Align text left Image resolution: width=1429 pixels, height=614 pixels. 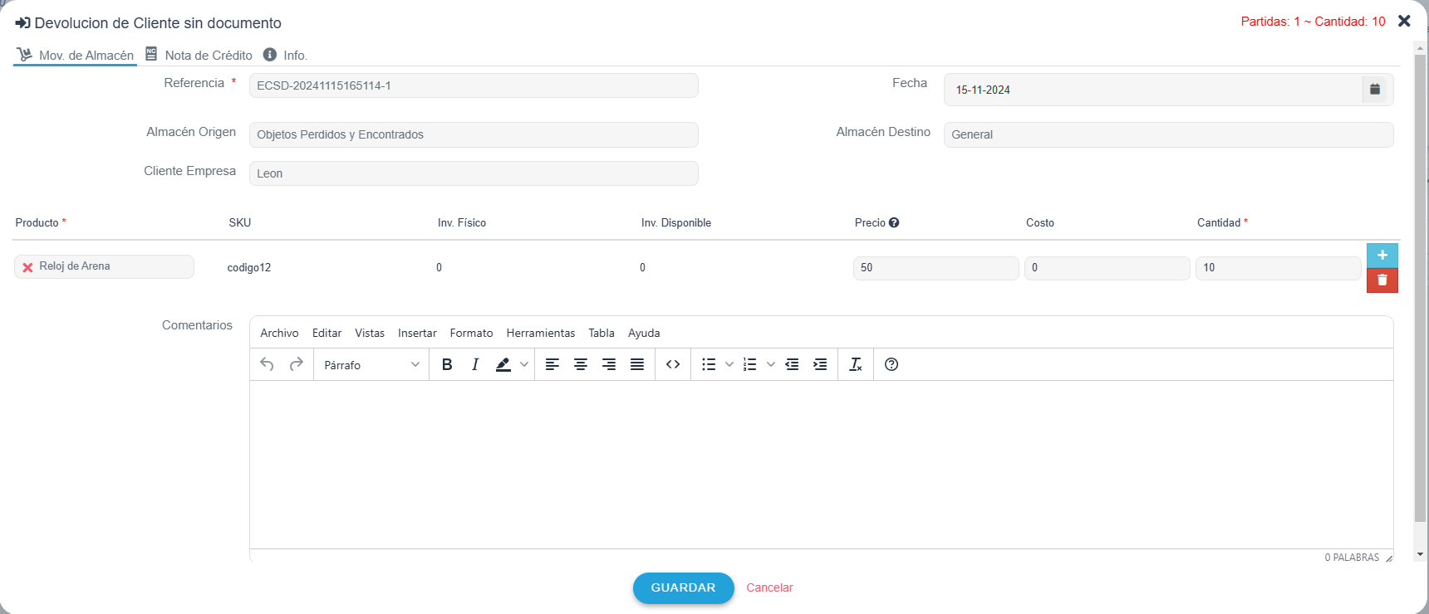pyautogui.click(x=552, y=364)
